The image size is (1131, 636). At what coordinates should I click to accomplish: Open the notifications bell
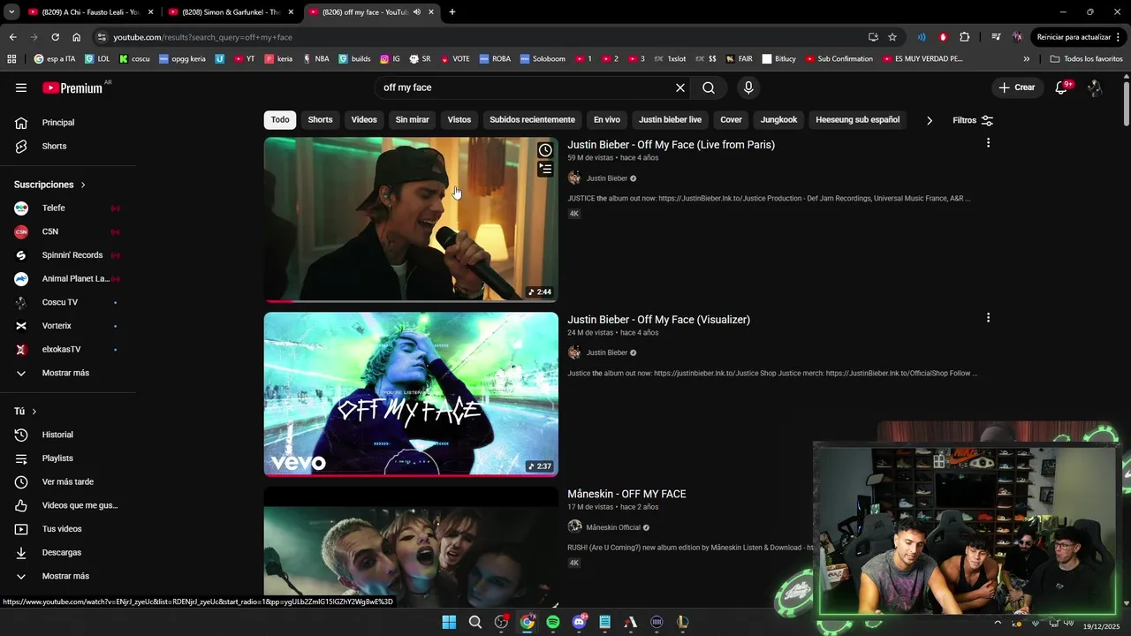coord(1061,87)
